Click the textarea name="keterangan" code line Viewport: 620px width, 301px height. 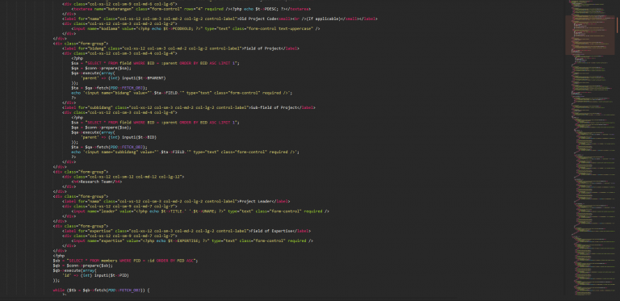191,9
